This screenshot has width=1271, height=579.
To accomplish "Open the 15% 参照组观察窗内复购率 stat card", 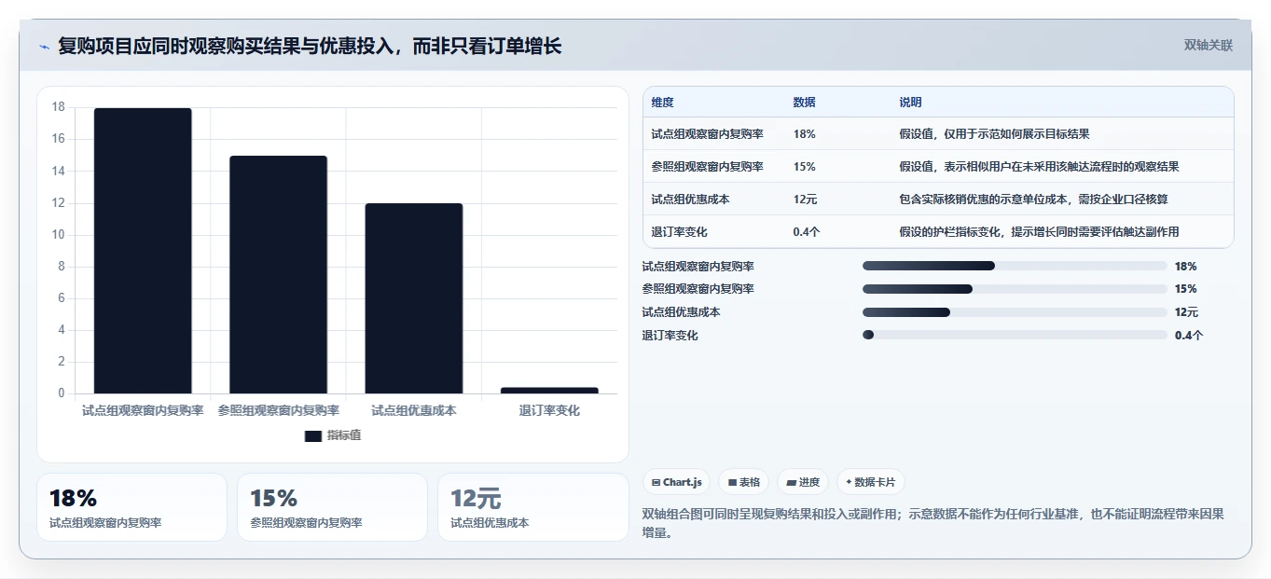I will [332, 507].
